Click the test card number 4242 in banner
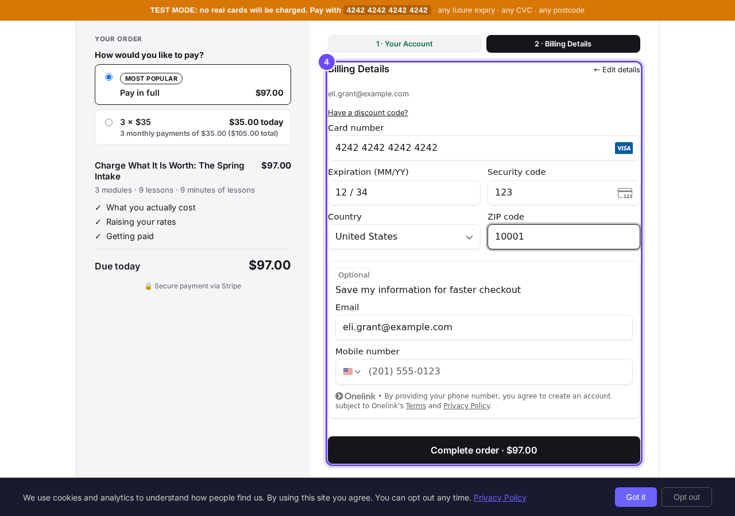 387,10
